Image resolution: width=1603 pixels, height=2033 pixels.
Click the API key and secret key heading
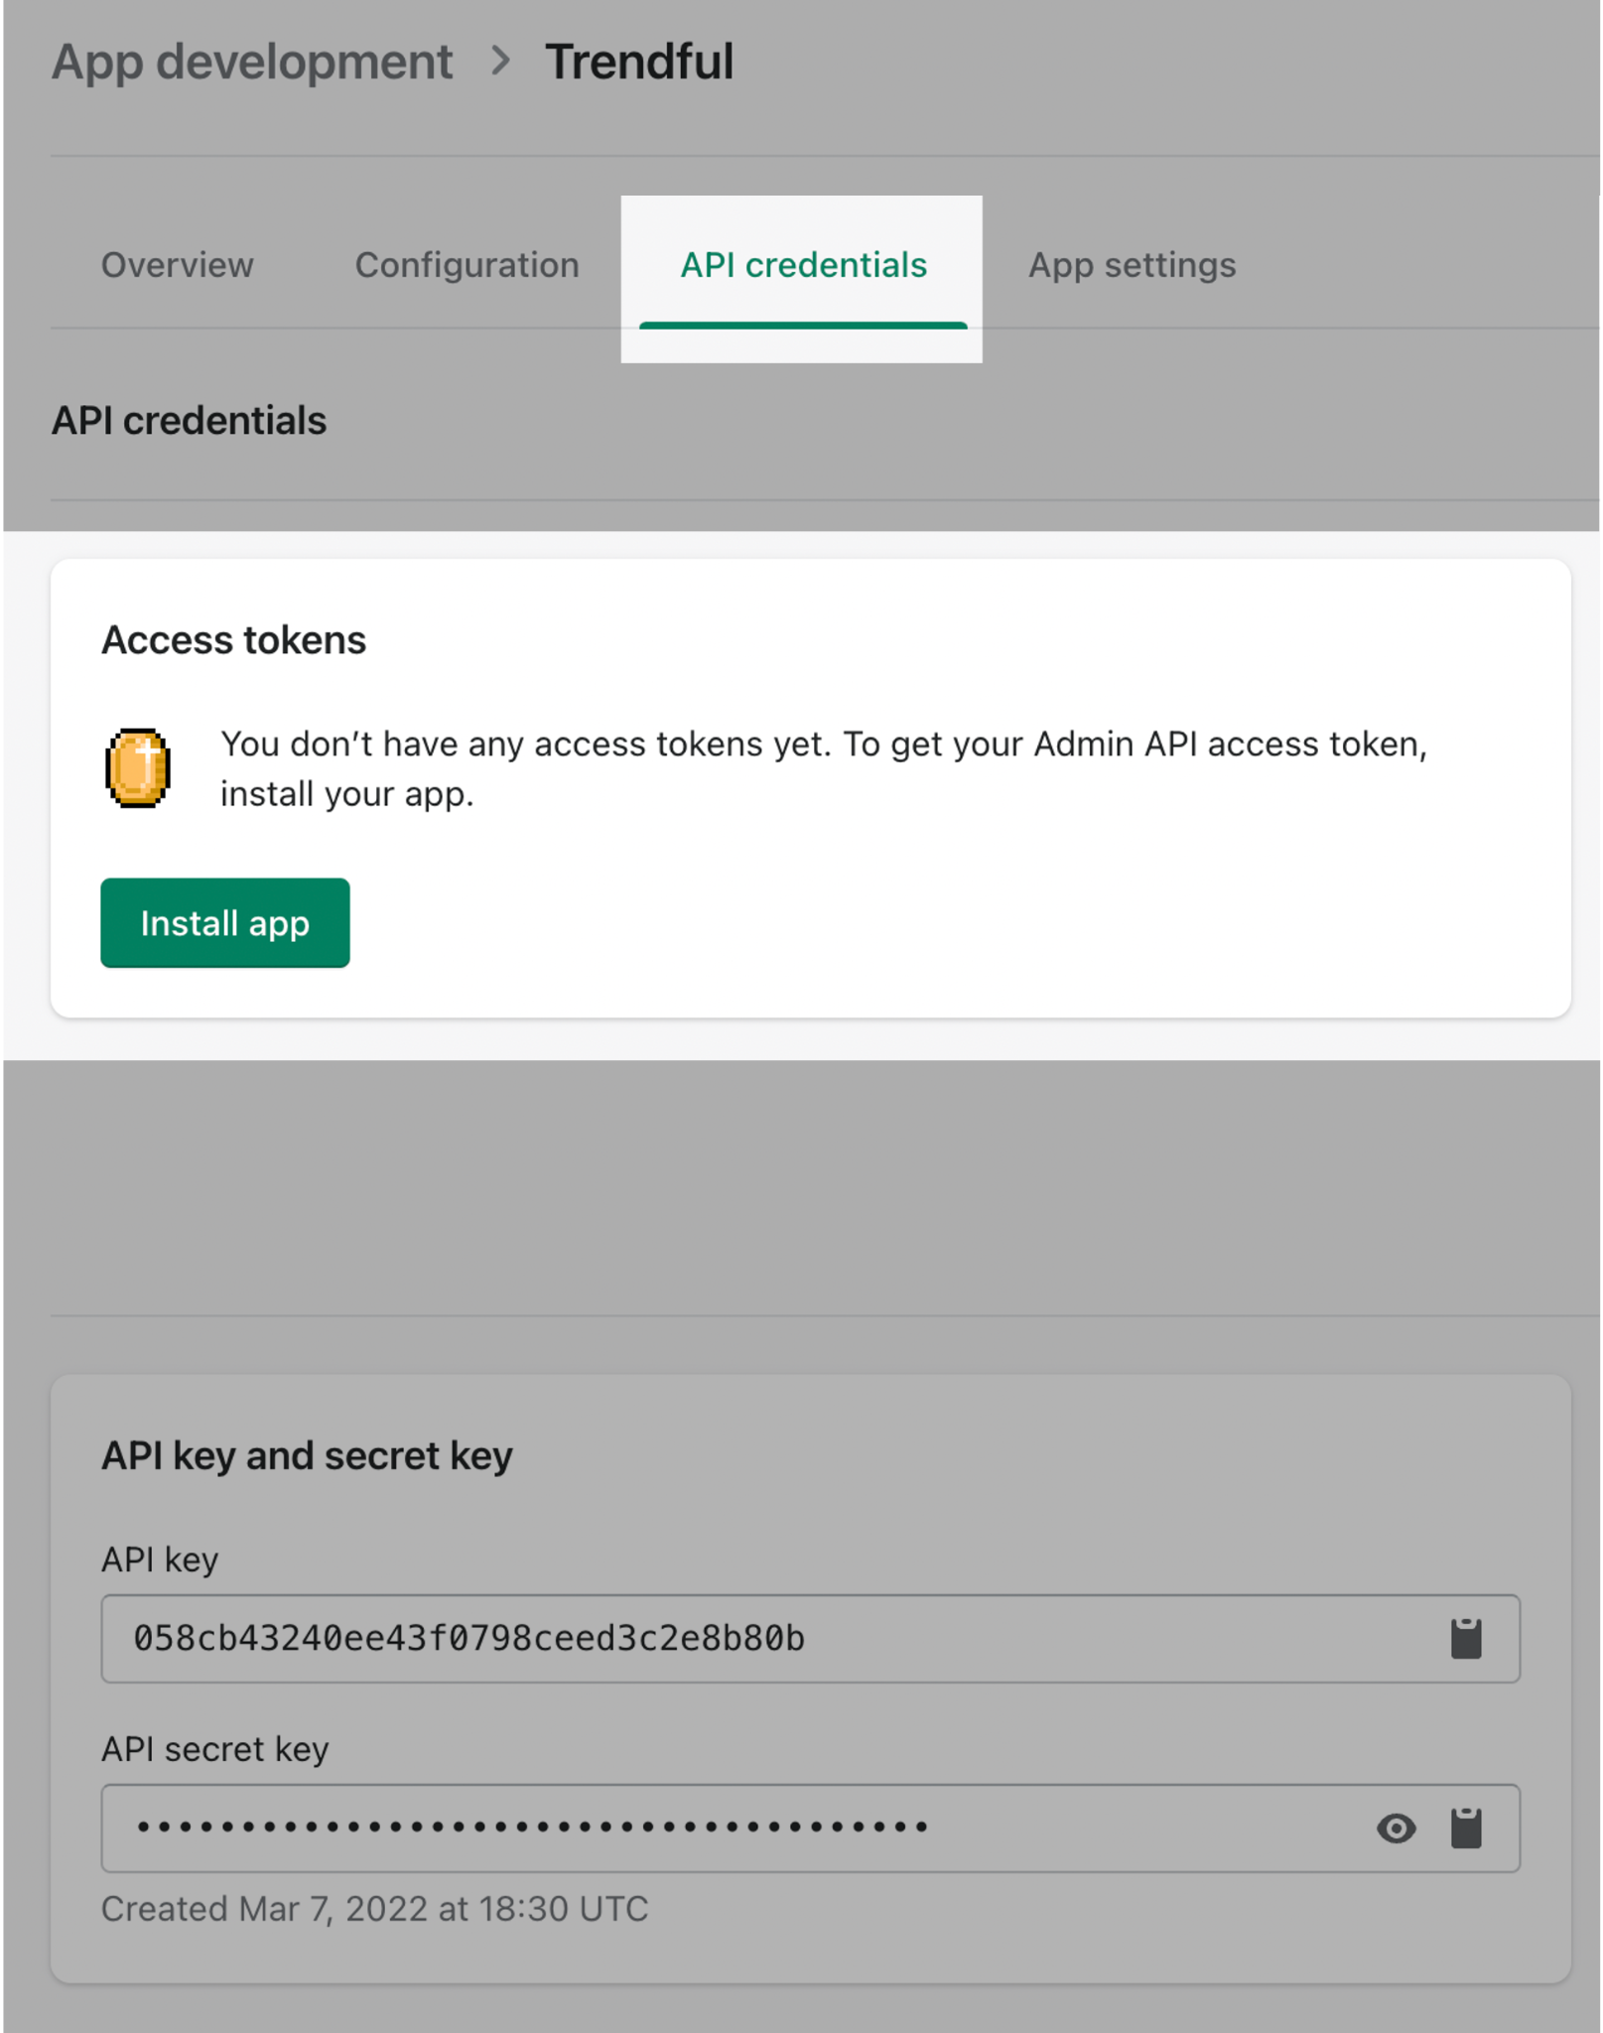point(308,1456)
